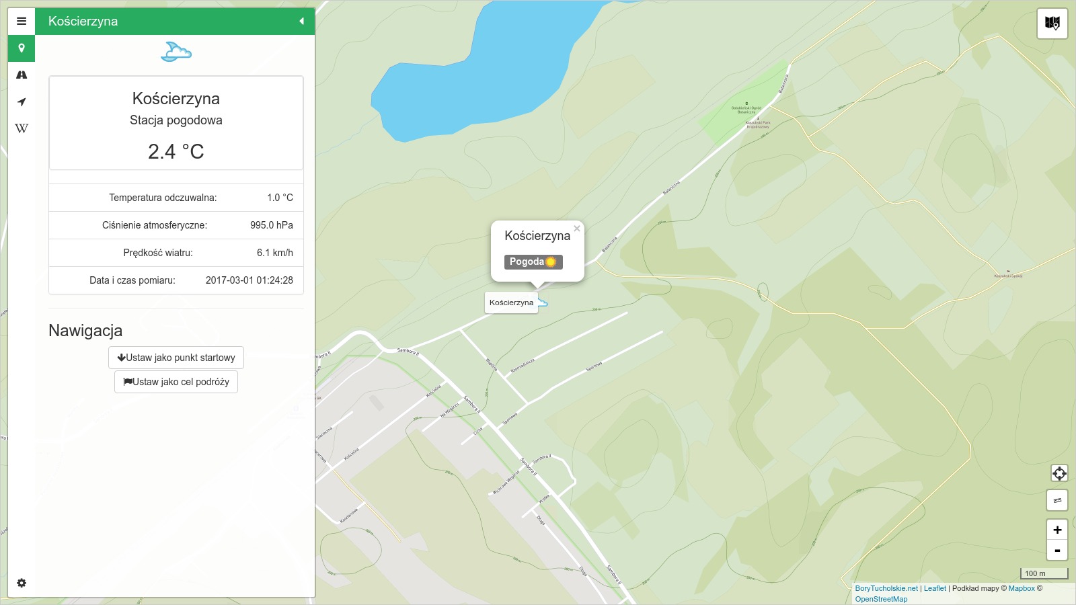Screen dimensions: 1076x605
Task: Collapse the Kościerzyna sidebar panel
Action: (x=301, y=22)
